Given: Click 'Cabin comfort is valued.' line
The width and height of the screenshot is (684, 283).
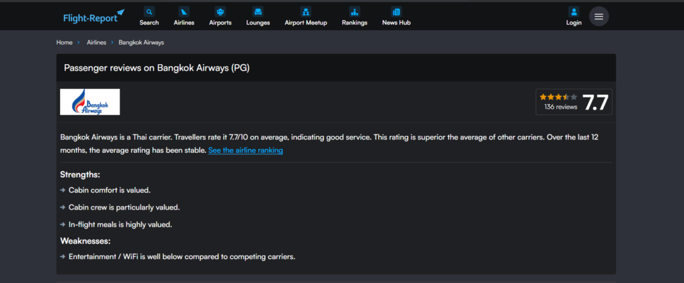Looking at the screenshot, I should point(110,190).
